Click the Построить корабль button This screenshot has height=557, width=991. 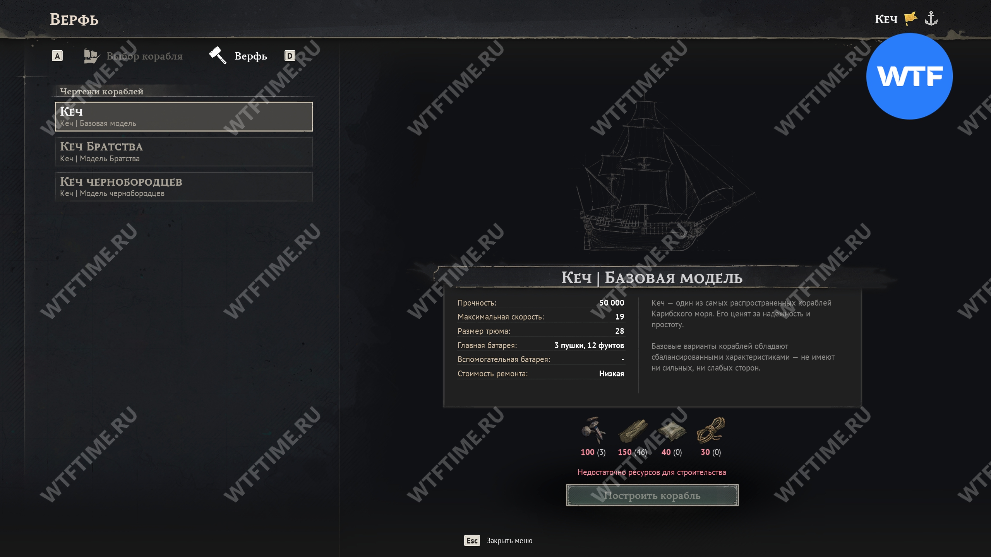(652, 495)
